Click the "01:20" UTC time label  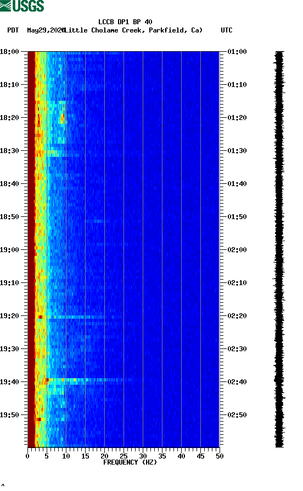click(x=237, y=117)
